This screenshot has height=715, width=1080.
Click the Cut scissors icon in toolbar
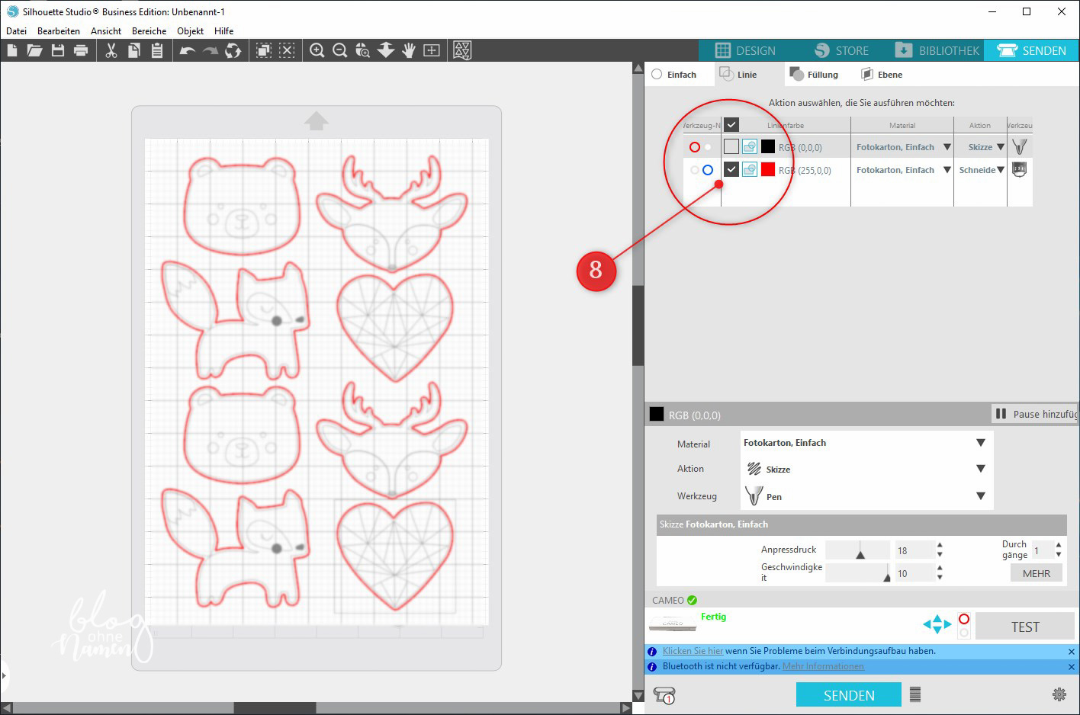tap(111, 50)
